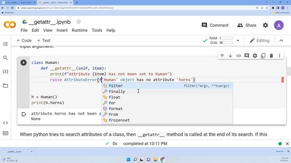291x163 pixels.
Task: Click the vertical page scrollbar thumb
Action: (289, 72)
